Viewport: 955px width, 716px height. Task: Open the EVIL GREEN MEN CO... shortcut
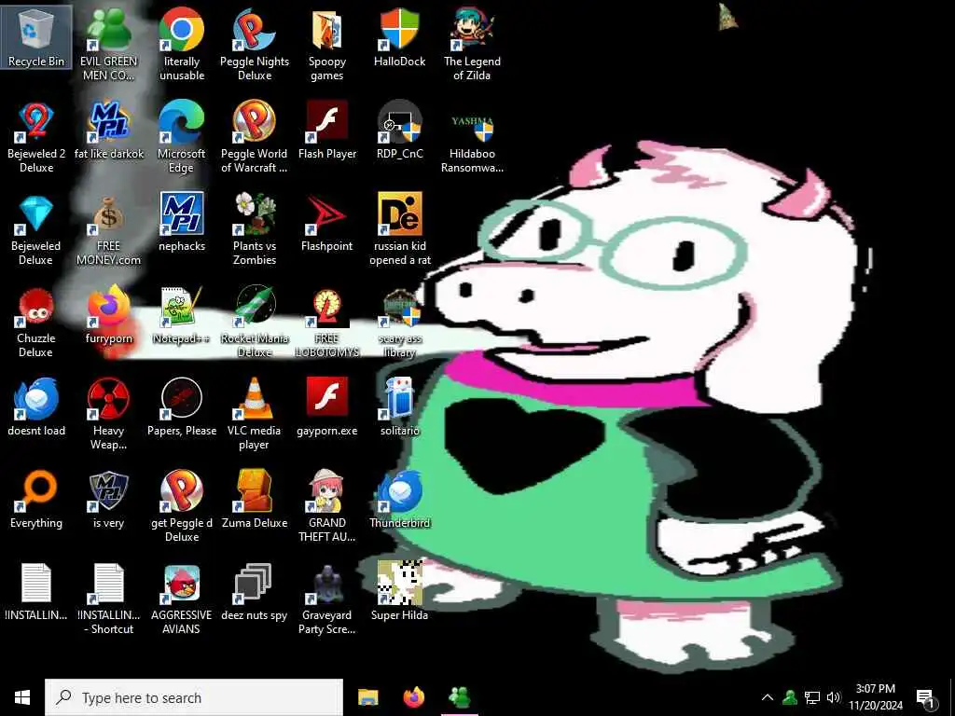[108, 44]
